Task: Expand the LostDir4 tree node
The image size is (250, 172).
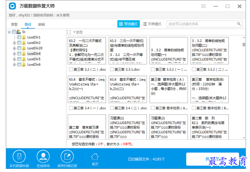Action: (14, 54)
